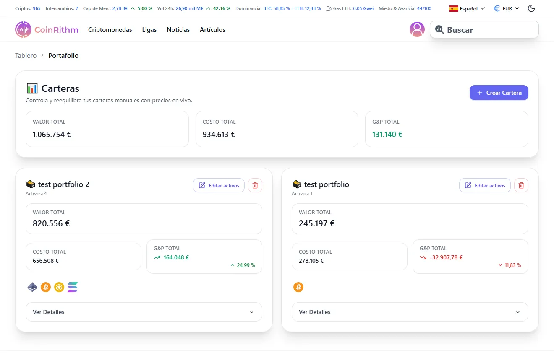
Task: Open the EUR currency dropdown
Action: (506, 8)
